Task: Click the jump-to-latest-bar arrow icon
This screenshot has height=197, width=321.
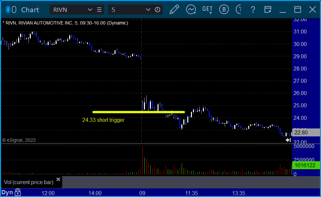Action: pyautogui.click(x=288, y=140)
